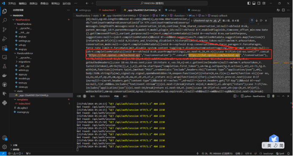Collapse the outer NextPandora folder
The height and width of the screenshot is (156, 293).
[x=14, y=19]
